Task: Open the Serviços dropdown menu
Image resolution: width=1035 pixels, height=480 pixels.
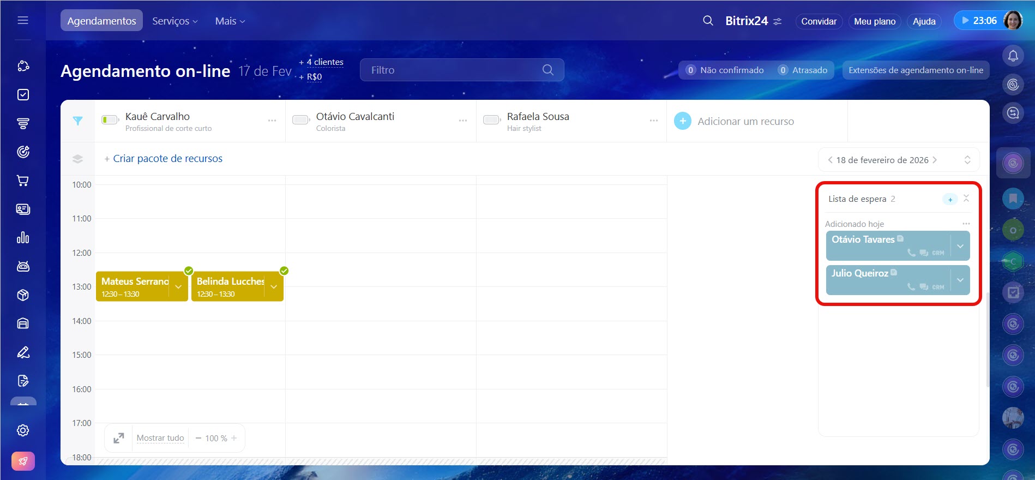Action: coord(174,21)
